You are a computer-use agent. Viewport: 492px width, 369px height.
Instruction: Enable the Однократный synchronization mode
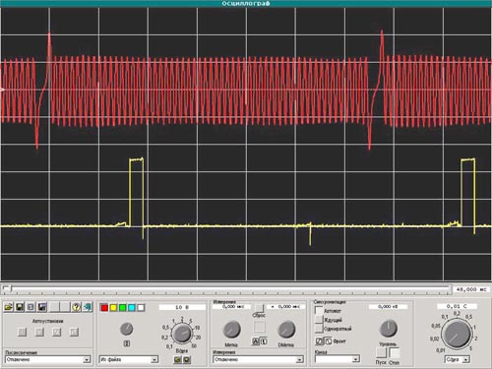319,328
